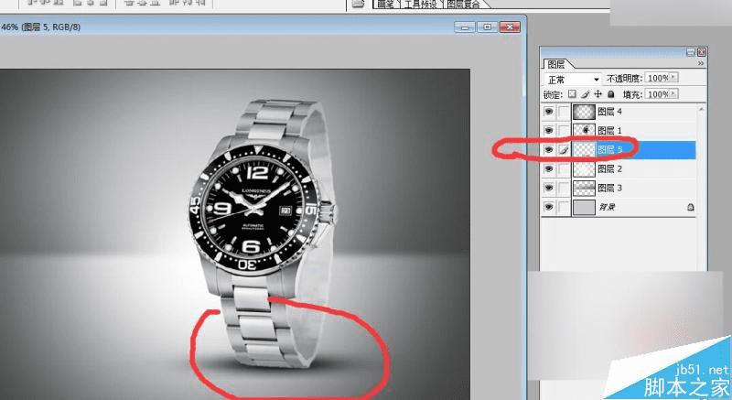
Task: Click the layers list scroll up arrow
Action: coord(701,109)
